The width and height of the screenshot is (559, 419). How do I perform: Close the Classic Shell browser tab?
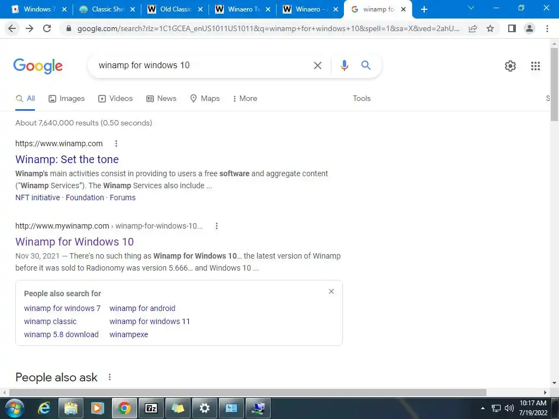click(133, 9)
